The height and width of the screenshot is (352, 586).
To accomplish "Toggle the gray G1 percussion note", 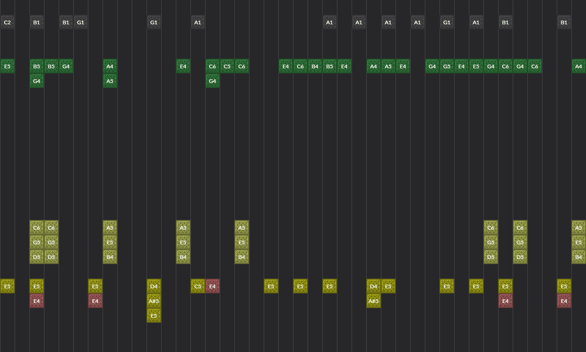I will click(x=81, y=22).
